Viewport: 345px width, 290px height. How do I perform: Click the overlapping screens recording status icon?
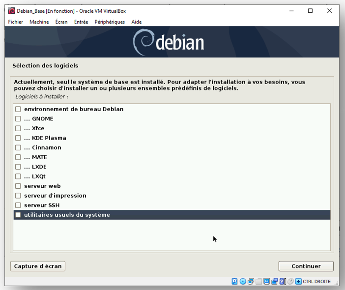click(x=275, y=282)
